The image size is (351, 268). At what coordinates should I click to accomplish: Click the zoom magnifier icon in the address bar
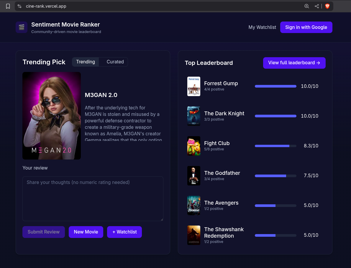tap(306, 6)
